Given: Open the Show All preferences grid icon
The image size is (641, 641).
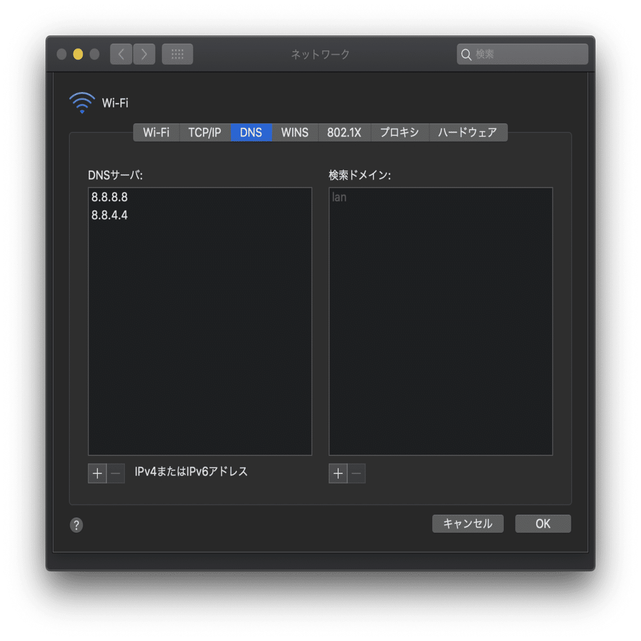Looking at the screenshot, I should coord(177,54).
